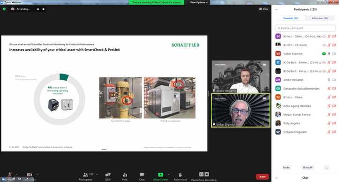
Task: Click Rolly Angeles's muted microphone icon
Action: [x=329, y=123]
